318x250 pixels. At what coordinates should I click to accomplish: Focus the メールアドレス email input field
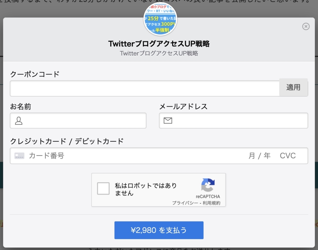coord(234,121)
